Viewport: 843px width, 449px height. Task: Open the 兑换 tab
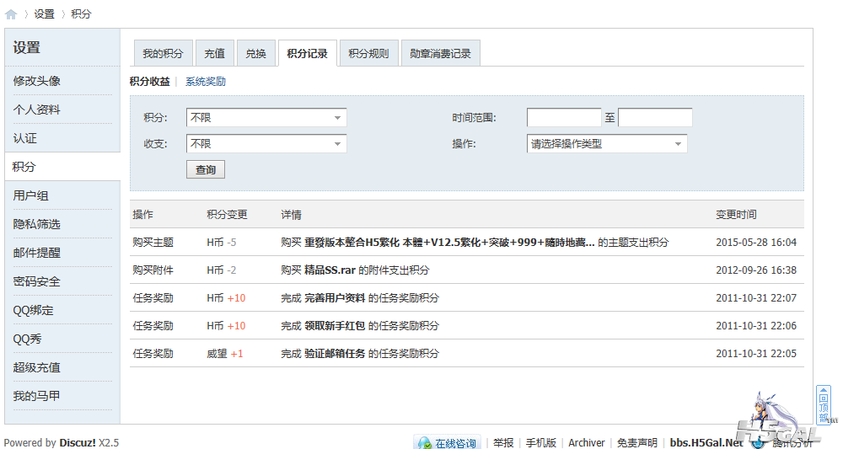(x=255, y=53)
